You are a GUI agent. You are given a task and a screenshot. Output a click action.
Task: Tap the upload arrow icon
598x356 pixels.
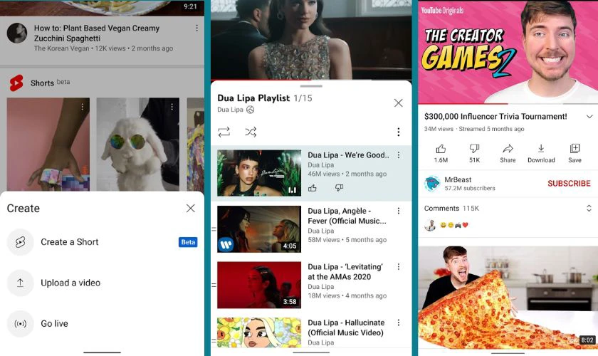[x=20, y=283]
